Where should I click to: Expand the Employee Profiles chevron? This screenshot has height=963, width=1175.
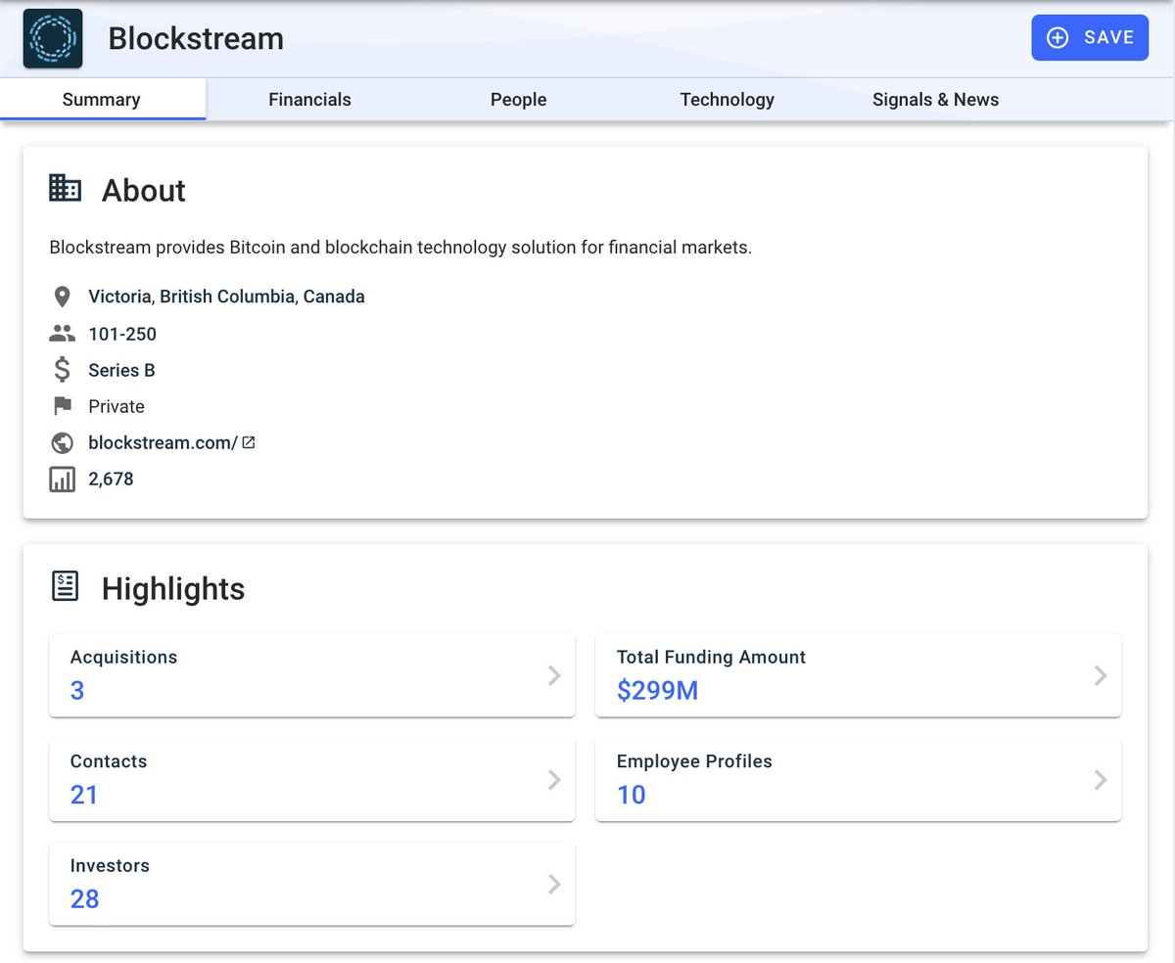click(x=1101, y=779)
